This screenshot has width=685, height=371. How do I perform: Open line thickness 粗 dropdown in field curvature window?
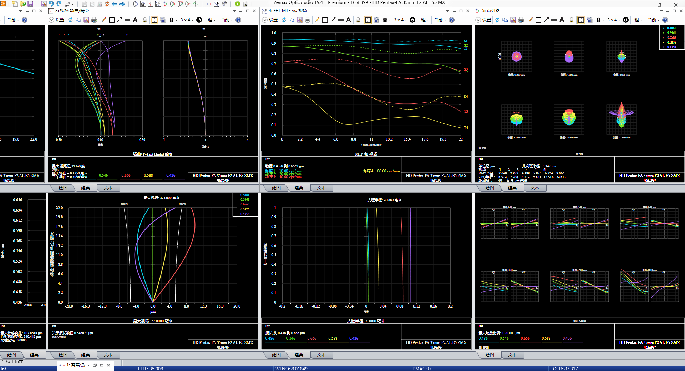(x=212, y=20)
